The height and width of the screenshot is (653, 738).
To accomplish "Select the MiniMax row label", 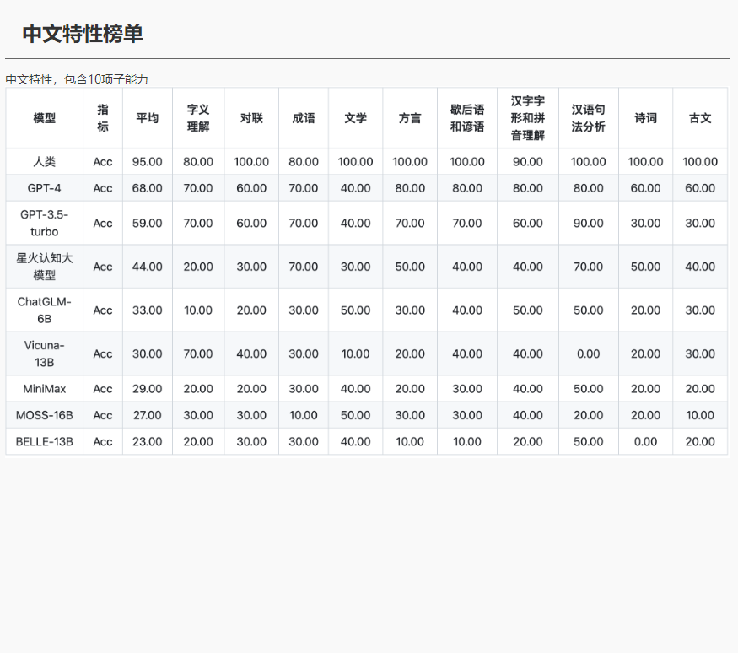I will (x=44, y=388).
